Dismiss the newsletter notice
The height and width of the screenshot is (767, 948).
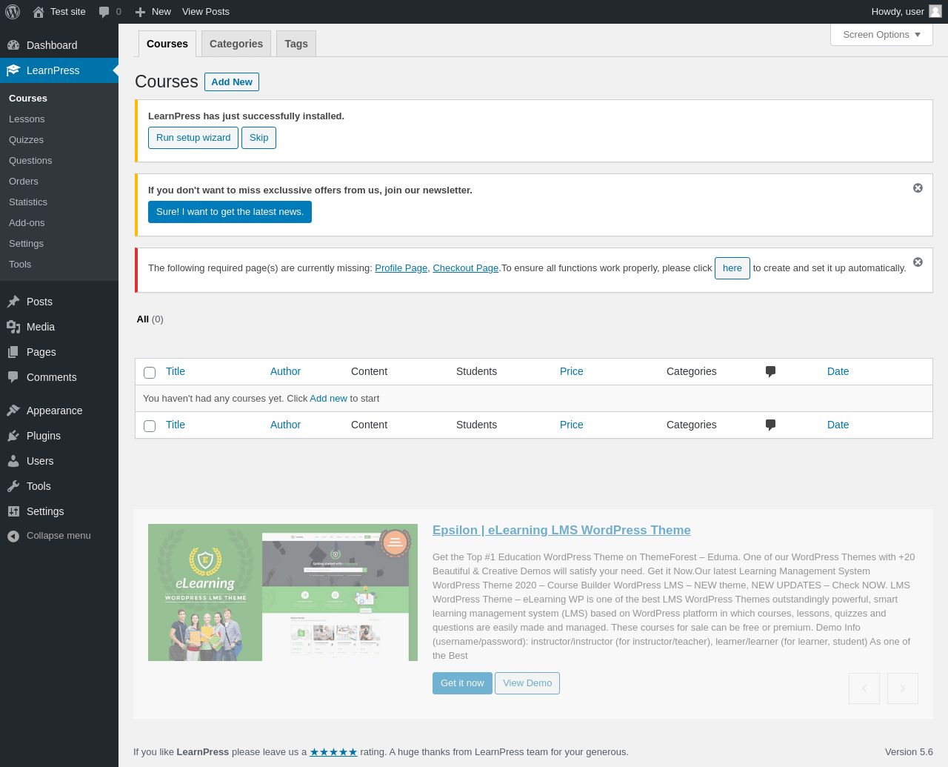(918, 188)
